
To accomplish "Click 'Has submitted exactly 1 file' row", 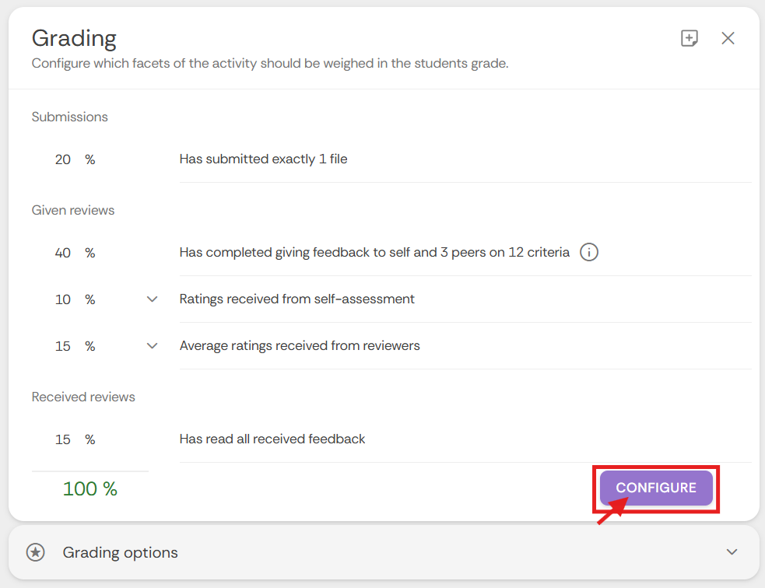I will [x=263, y=159].
